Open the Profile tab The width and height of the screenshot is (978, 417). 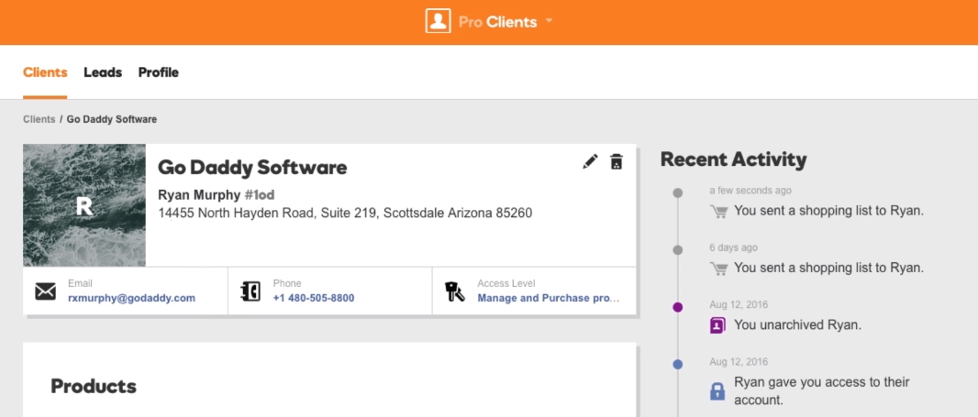pos(159,72)
